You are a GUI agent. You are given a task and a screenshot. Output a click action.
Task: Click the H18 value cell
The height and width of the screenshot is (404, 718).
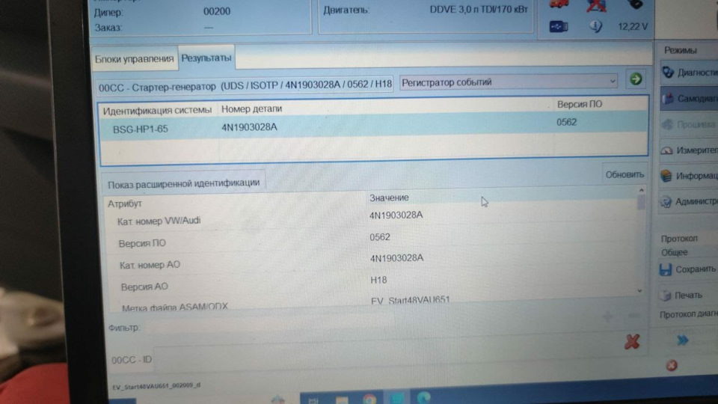[378, 280]
